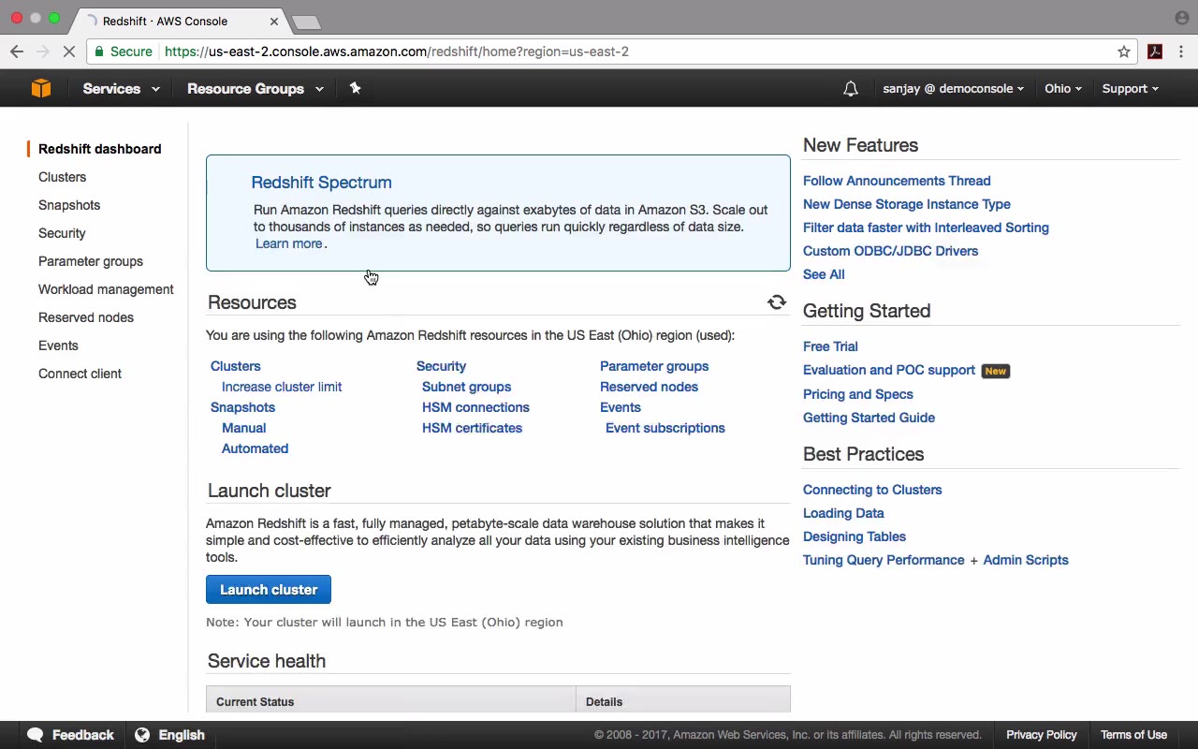The height and width of the screenshot is (749, 1198).
Task: Open Subnet groups link
Action: [x=466, y=387]
